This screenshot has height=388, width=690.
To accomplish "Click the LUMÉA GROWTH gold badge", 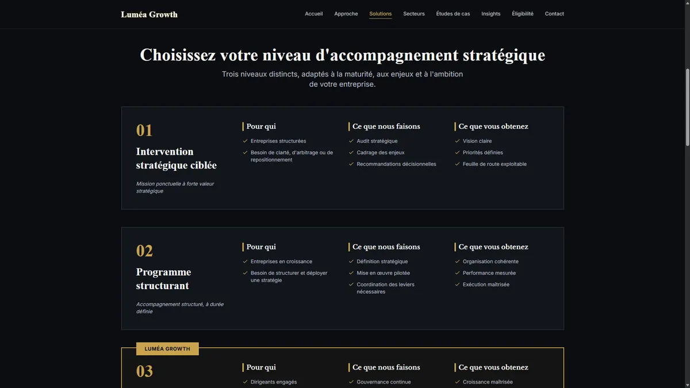I will pyautogui.click(x=167, y=349).
